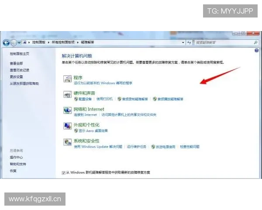Open the recent pages dropdown arrow

[19, 43]
